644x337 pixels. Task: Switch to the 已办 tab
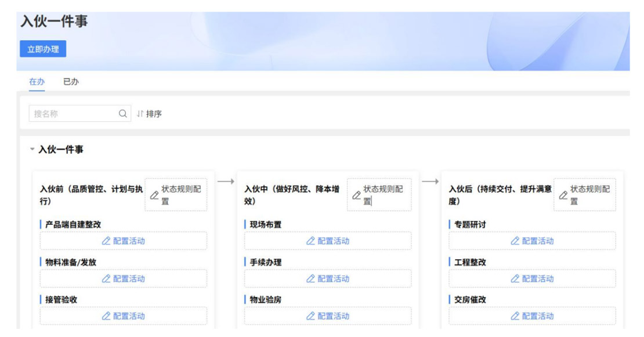(x=71, y=82)
